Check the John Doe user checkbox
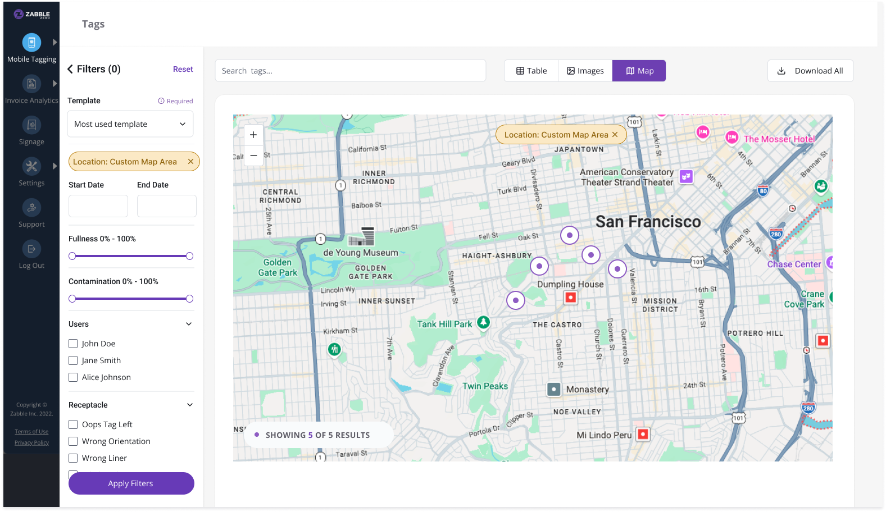Viewport: 886px width, 512px height. pos(73,344)
